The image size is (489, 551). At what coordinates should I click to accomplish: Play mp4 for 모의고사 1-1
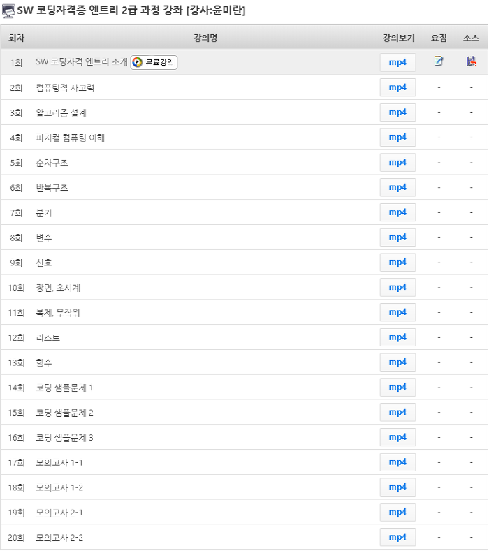click(397, 462)
